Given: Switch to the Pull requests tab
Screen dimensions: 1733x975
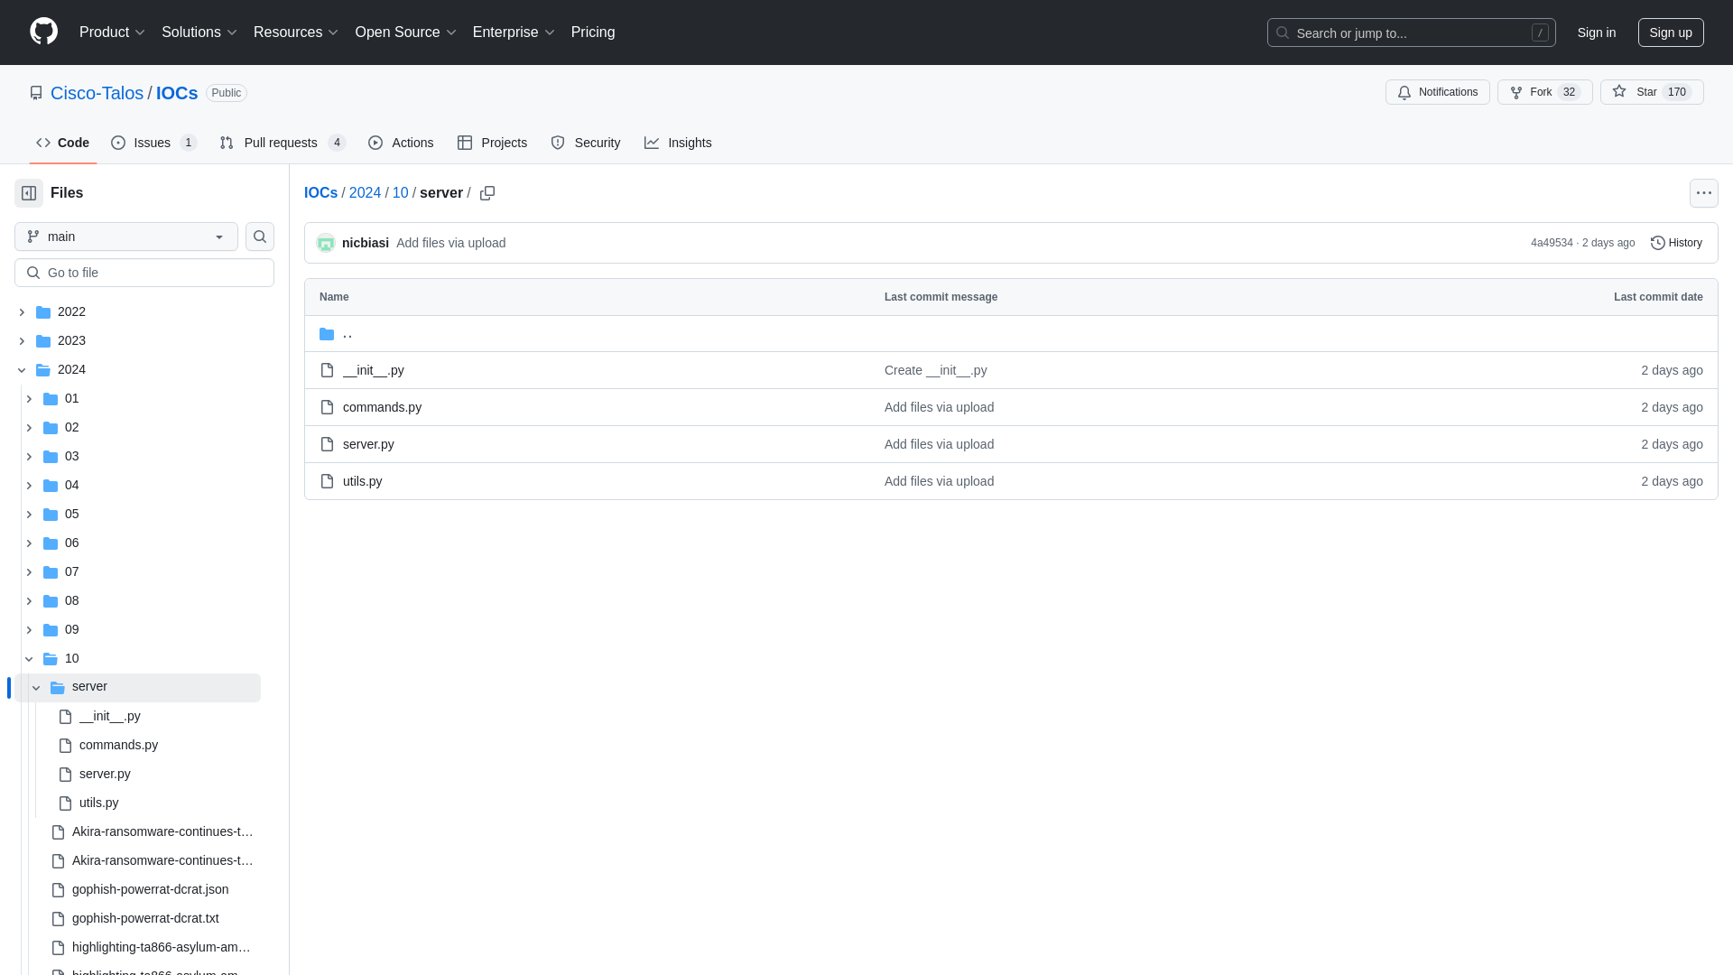Looking at the screenshot, I should [283, 143].
